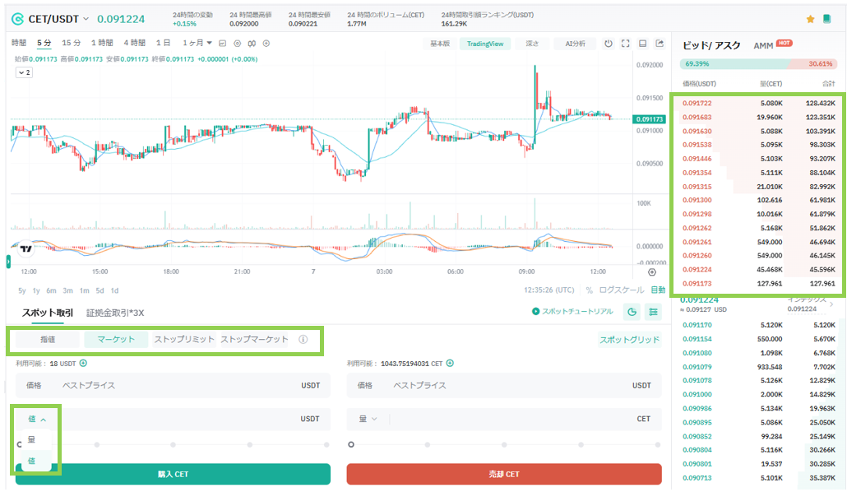Open the スポットグリッド link

coord(630,340)
